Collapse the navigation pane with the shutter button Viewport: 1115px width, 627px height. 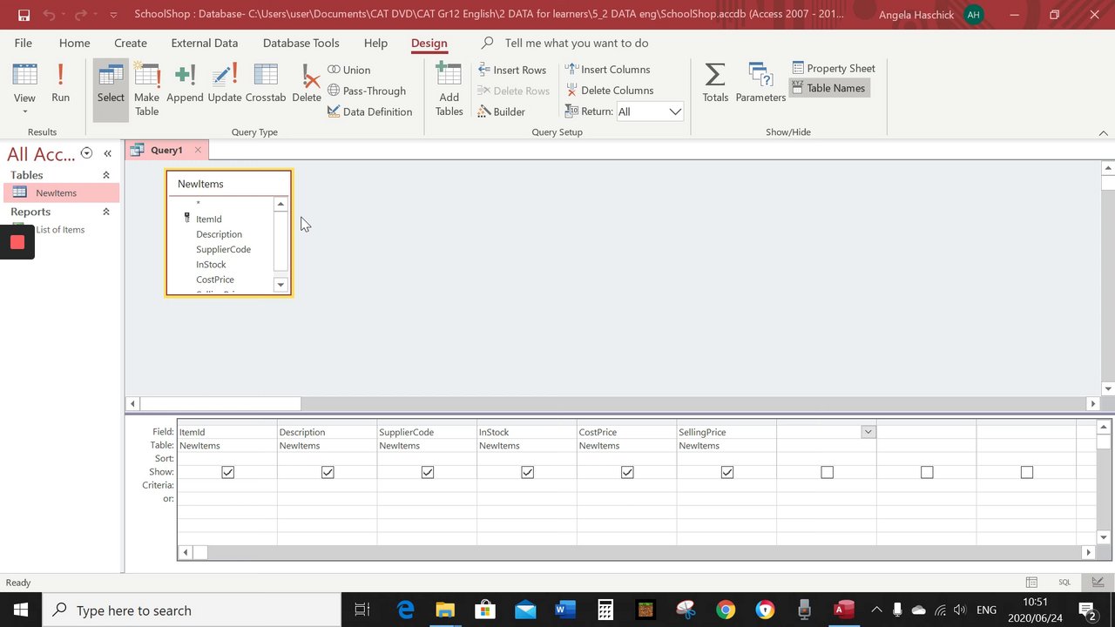pyautogui.click(x=107, y=153)
